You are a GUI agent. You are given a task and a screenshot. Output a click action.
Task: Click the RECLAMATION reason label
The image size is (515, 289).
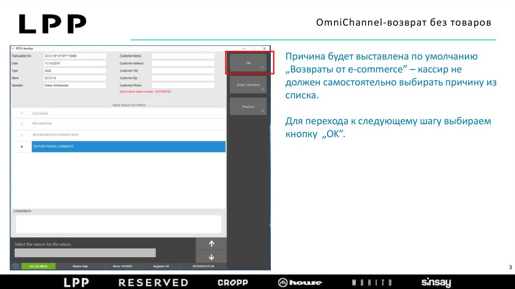[42, 124]
